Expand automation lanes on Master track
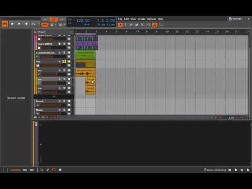This screenshot has width=252, height=189. pyautogui.click(x=69, y=113)
